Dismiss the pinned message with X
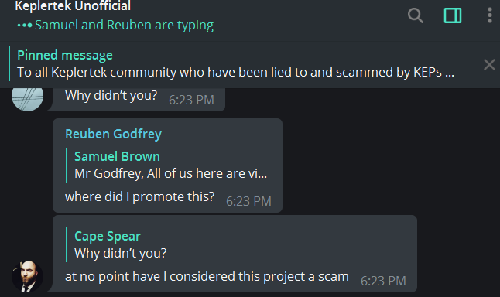Viewport: 500px width, 297px height. [x=489, y=65]
